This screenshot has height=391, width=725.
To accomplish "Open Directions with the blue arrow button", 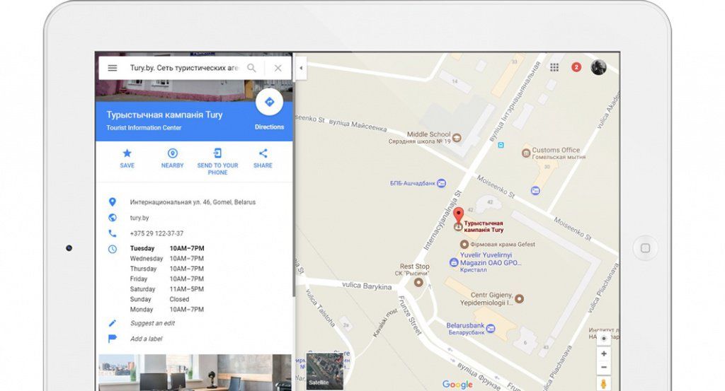I will 269,102.
